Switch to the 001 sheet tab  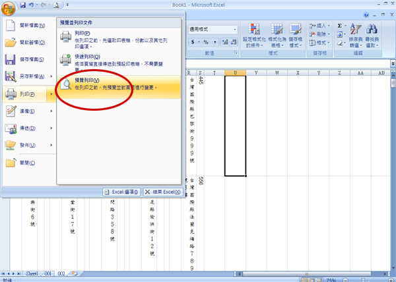(x=48, y=273)
